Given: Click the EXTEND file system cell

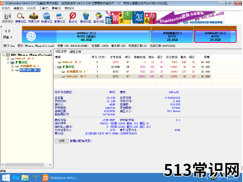Looking at the screenshot, I should tap(116, 67).
